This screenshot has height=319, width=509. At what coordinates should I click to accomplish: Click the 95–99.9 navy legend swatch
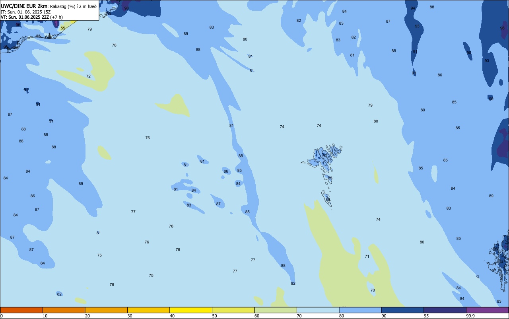click(x=445, y=310)
